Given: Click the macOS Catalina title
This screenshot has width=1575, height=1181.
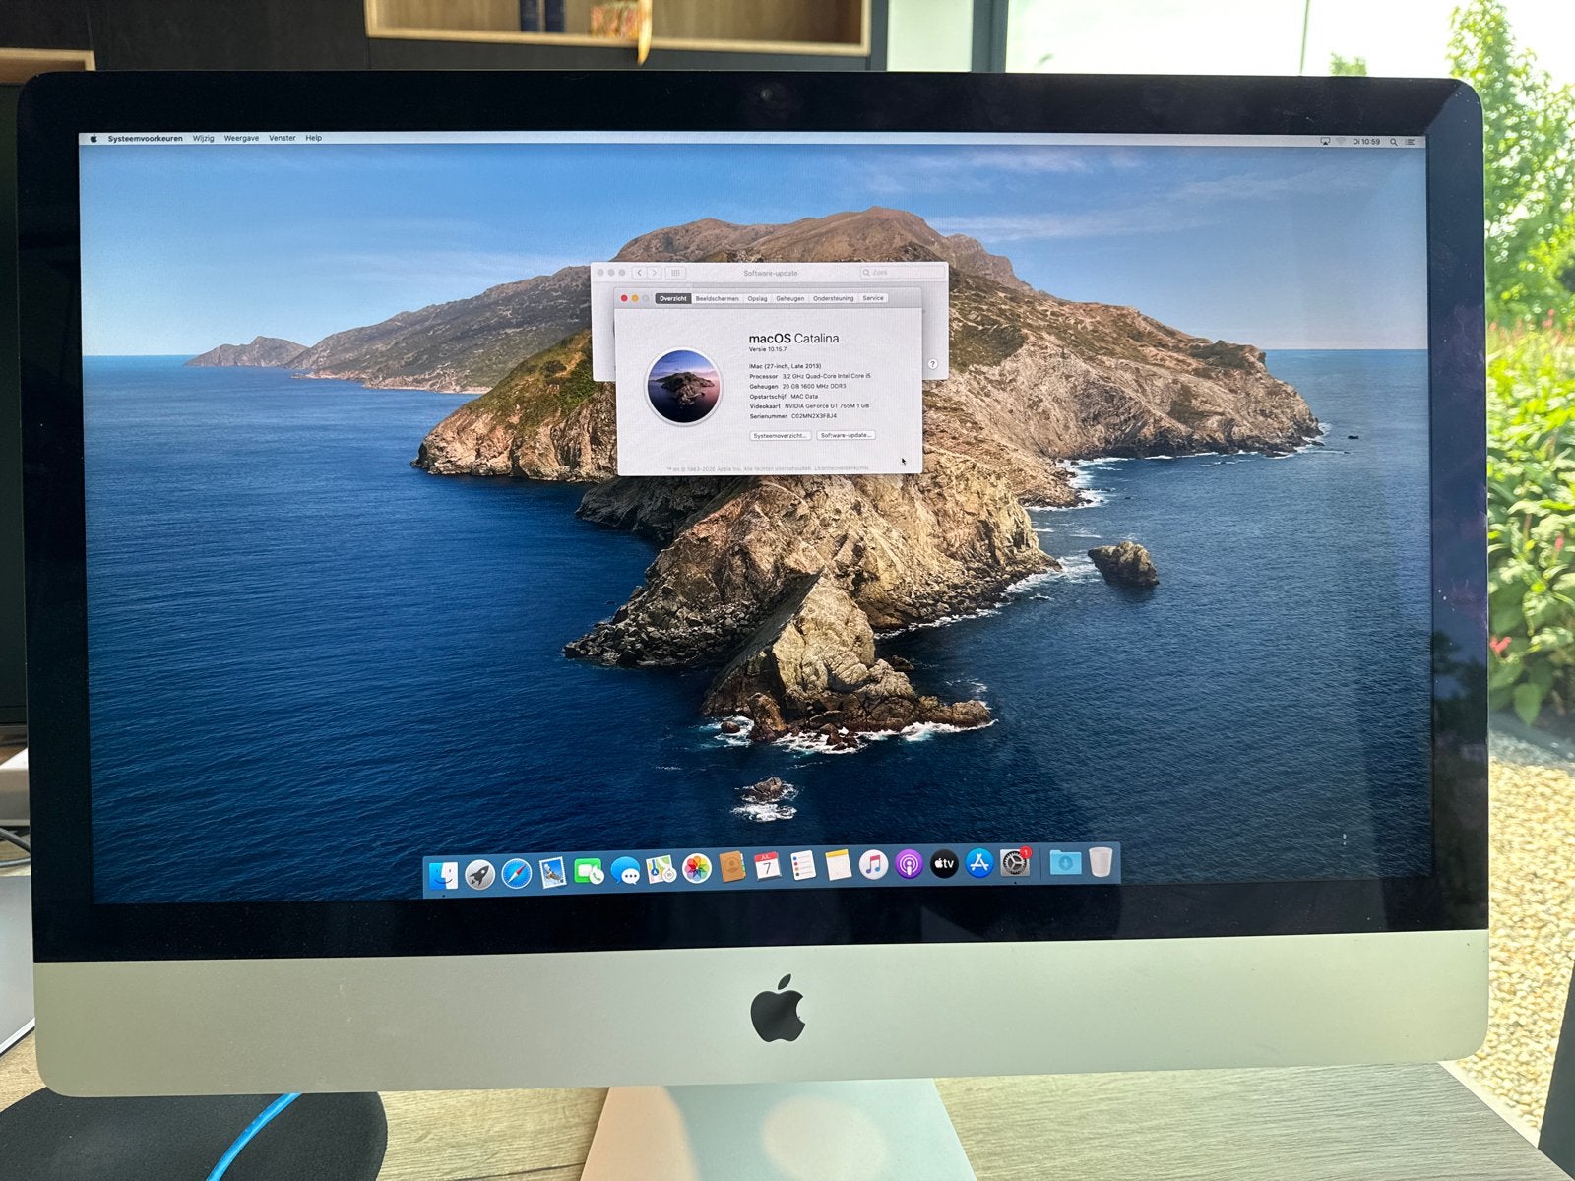Looking at the screenshot, I should [x=793, y=338].
